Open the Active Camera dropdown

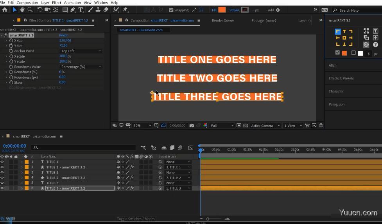265,125
